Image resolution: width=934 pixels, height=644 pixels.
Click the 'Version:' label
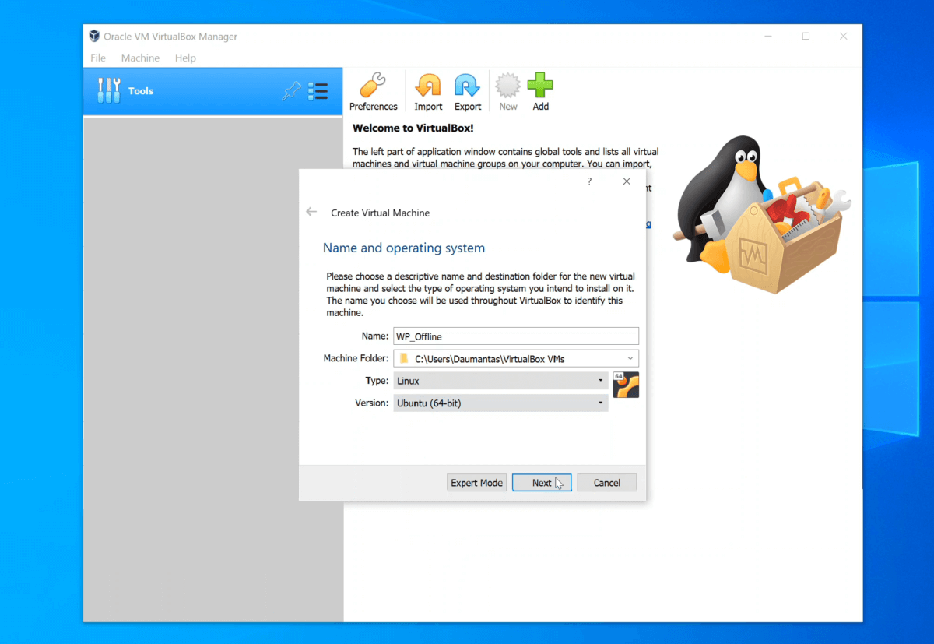[371, 403]
